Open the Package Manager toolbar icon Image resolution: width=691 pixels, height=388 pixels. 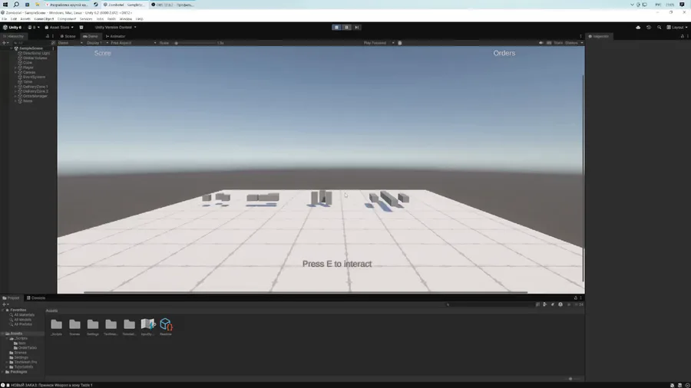[81, 28]
